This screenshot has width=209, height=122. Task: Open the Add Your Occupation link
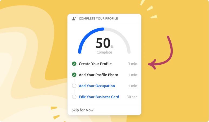click(x=97, y=86)
